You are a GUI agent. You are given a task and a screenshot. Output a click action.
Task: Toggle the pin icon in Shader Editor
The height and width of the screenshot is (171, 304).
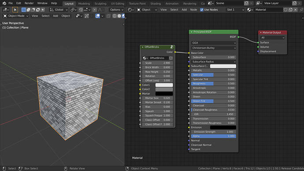tap(301, 10)
